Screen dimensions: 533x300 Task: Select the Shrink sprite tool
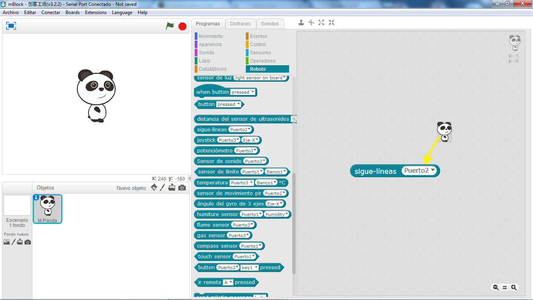331,23
